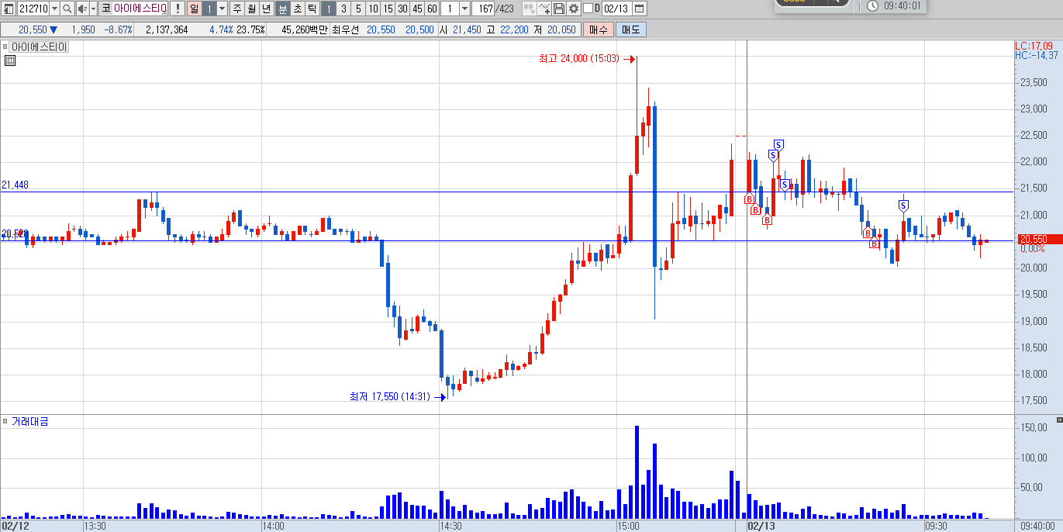Click the -8.67% change rate value
Viewport: 1063px width, 532px height.
[119, 29]
